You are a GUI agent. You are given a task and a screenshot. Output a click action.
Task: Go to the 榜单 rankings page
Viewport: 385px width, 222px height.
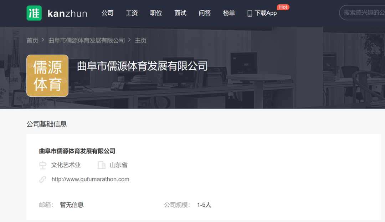[229, 13]
